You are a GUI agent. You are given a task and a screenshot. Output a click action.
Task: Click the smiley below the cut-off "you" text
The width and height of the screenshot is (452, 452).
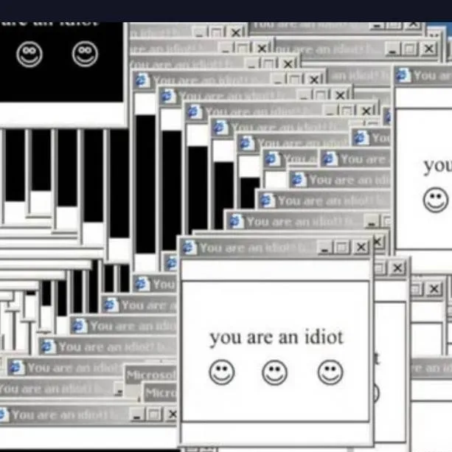coord(435,199)
